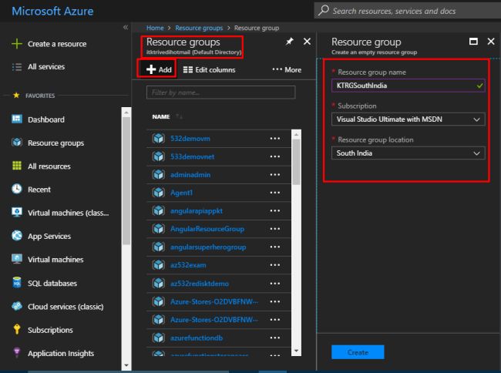Open context menu for az532redisktdemo row
This screenshot has width=501, height=373.
275,284
